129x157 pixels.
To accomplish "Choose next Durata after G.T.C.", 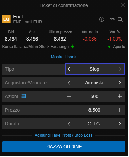I will point(120,124).
